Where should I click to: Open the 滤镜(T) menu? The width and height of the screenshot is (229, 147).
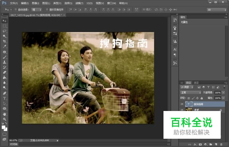click(79, 3)
